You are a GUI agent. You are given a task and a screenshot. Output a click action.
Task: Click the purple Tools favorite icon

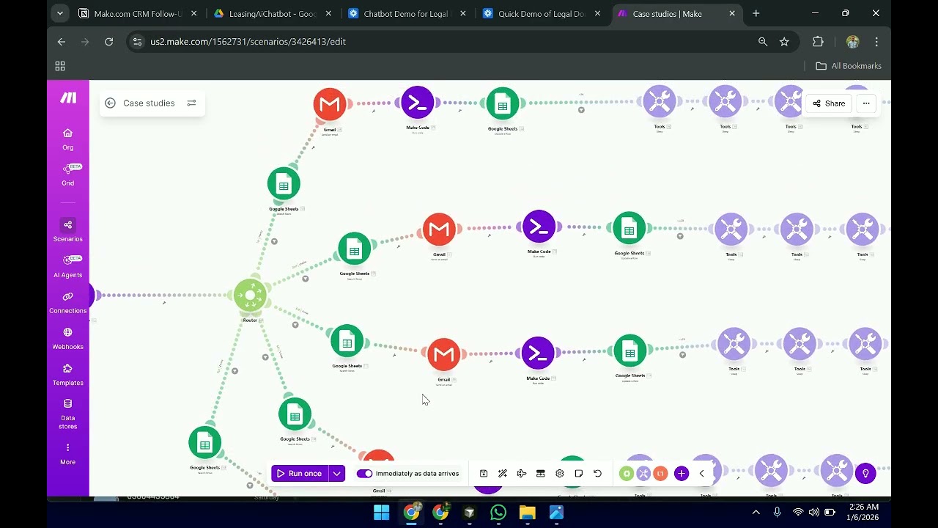pos(643,474)
